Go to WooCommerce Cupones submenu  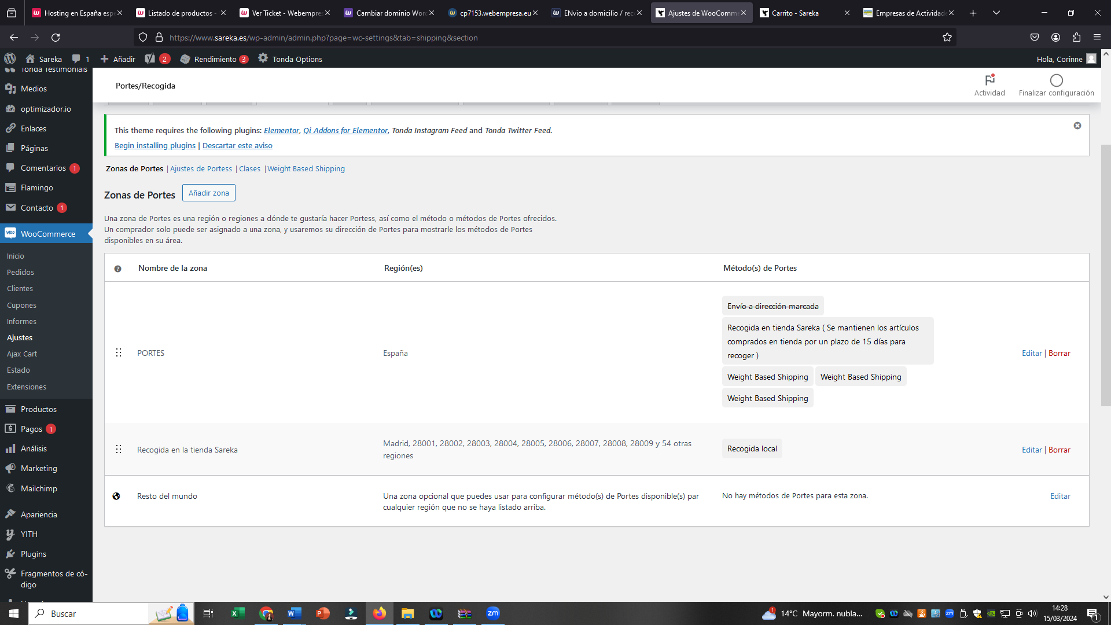(x=21, y=305)
